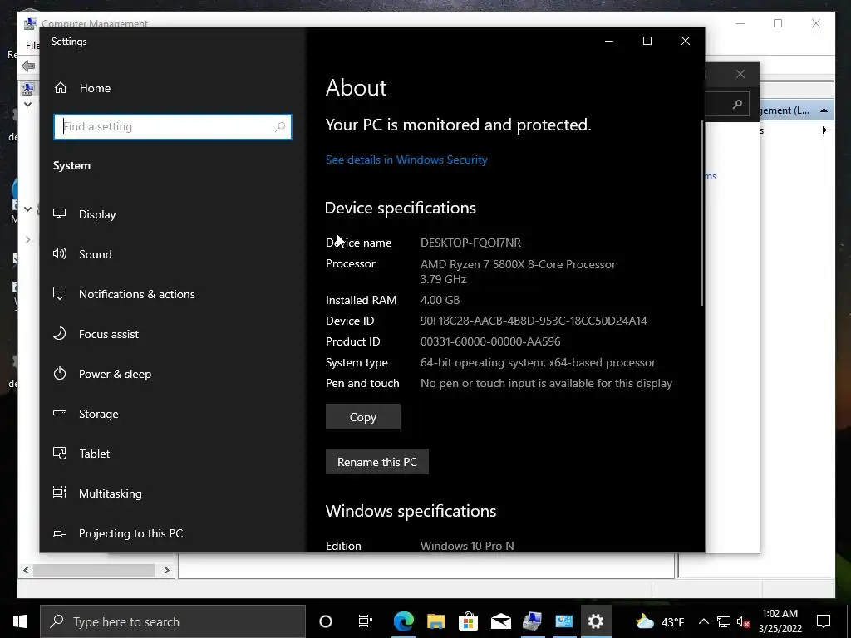Close the Settings window

[686, 42]
